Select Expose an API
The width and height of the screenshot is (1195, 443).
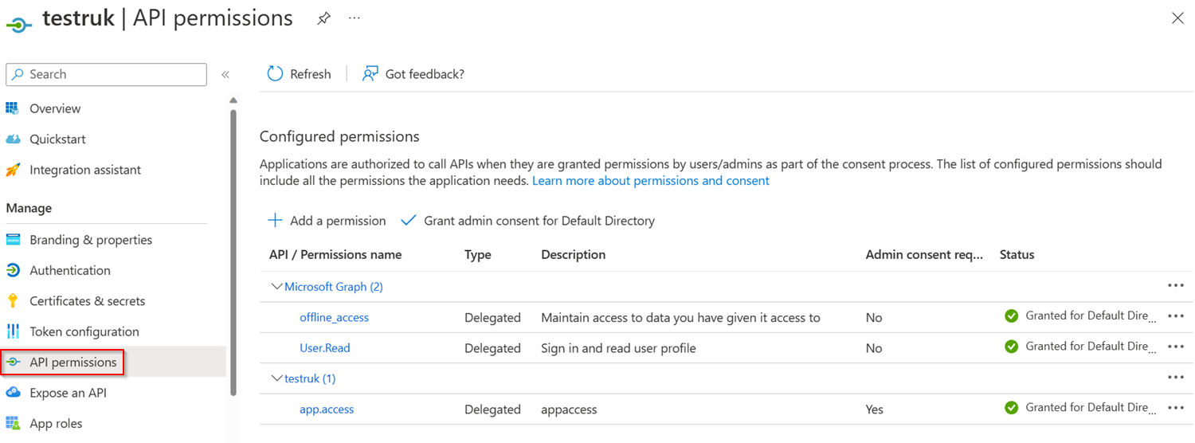68,393
